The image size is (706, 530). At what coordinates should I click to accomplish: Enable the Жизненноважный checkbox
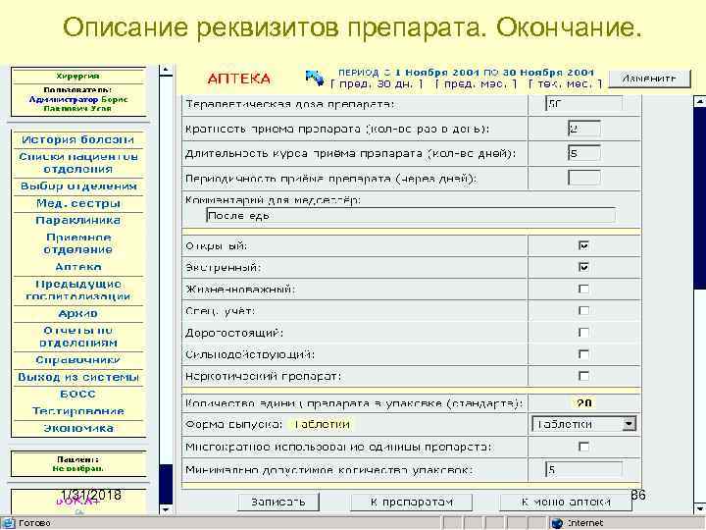(x=583, y=289)
